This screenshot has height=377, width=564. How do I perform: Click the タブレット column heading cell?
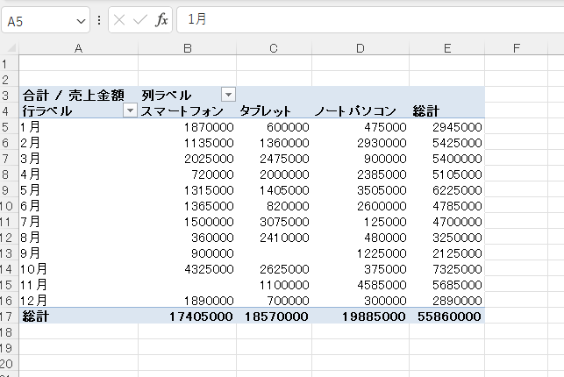click(274, 111)
